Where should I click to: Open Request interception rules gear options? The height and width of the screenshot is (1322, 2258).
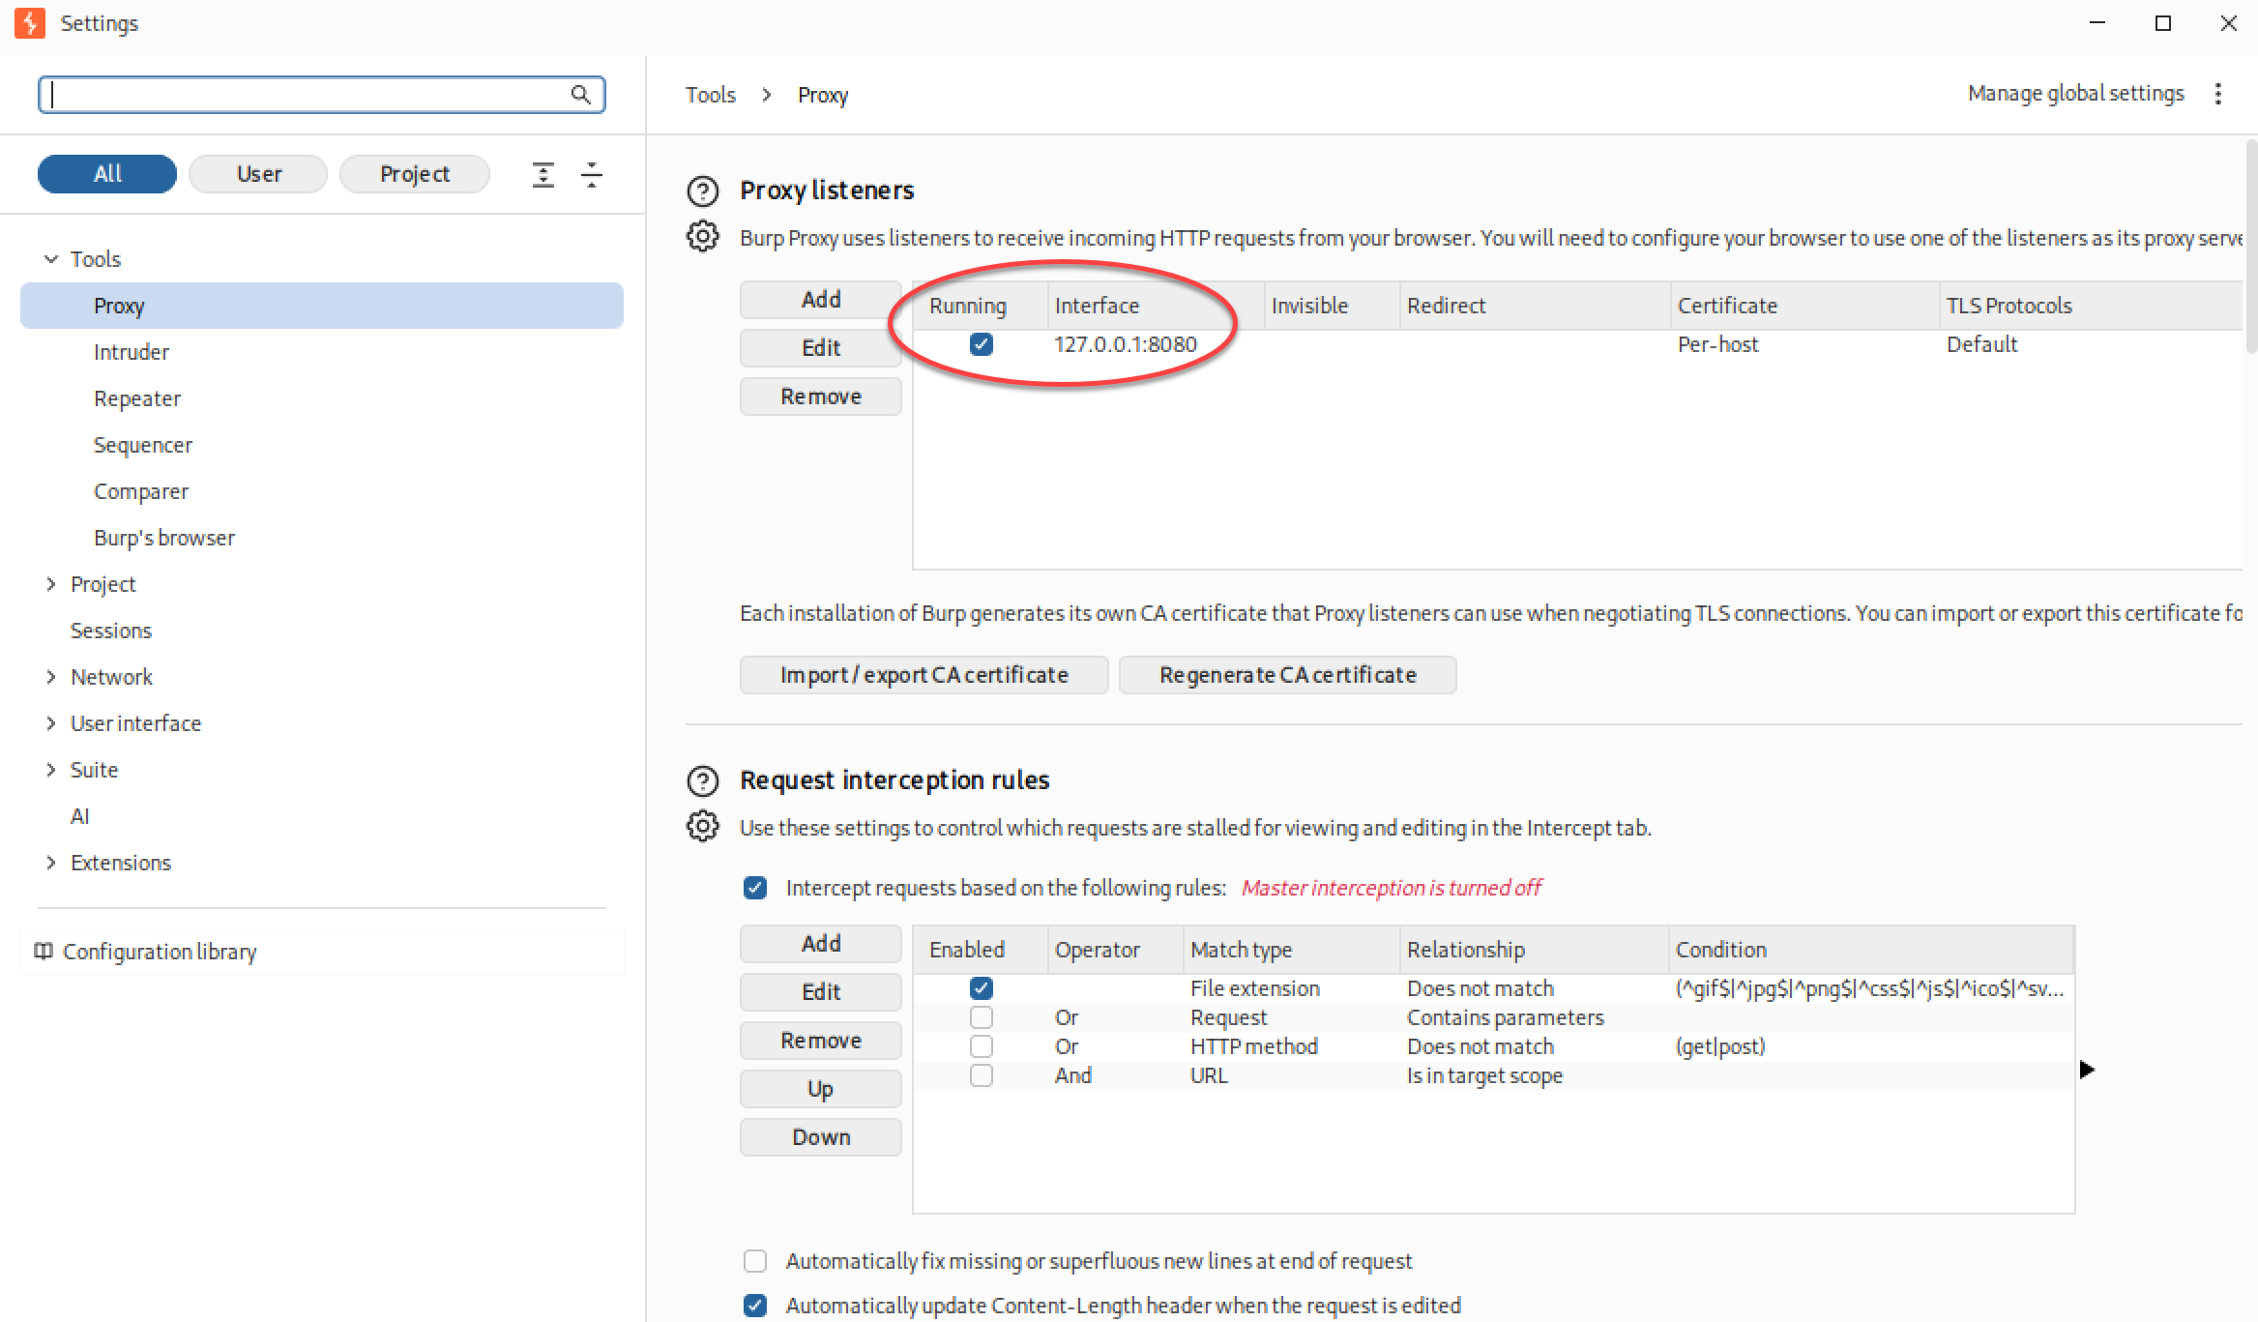point(703,826)
